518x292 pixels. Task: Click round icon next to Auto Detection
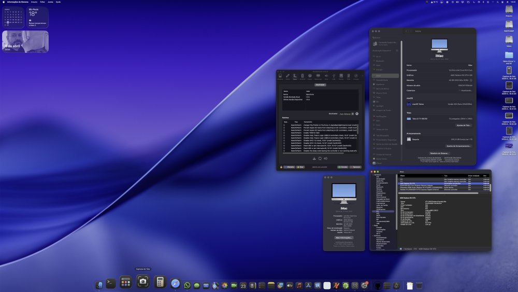(357, 114)
